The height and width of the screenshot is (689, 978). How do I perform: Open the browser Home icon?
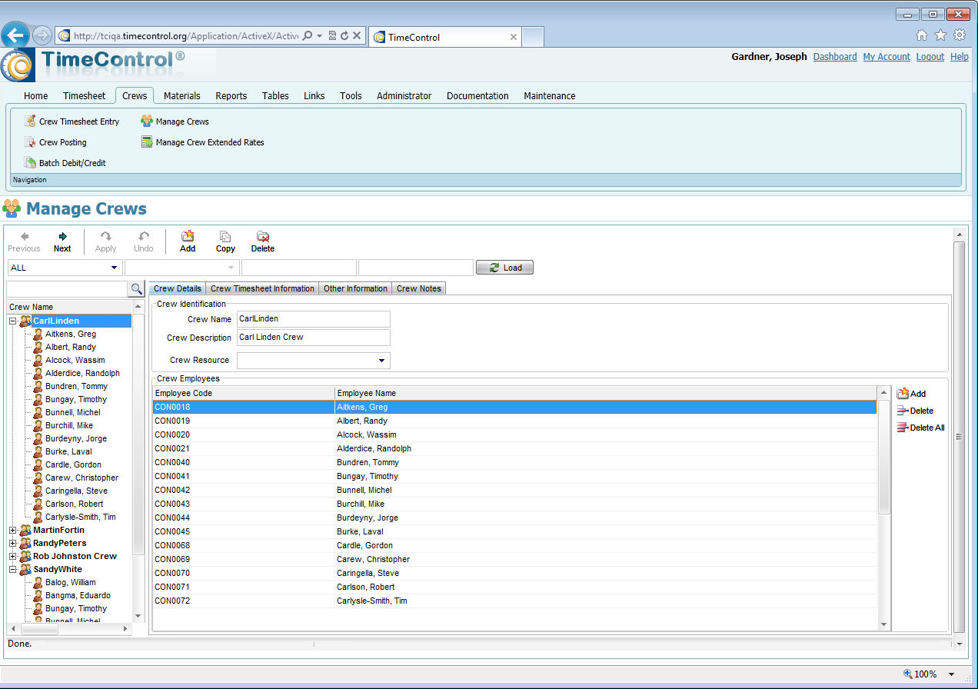click(922, 35)
